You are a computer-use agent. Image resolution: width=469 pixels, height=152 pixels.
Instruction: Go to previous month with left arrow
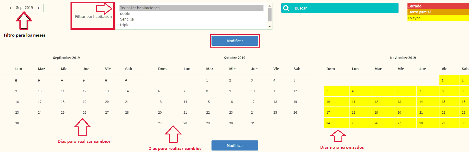point(10,8)
